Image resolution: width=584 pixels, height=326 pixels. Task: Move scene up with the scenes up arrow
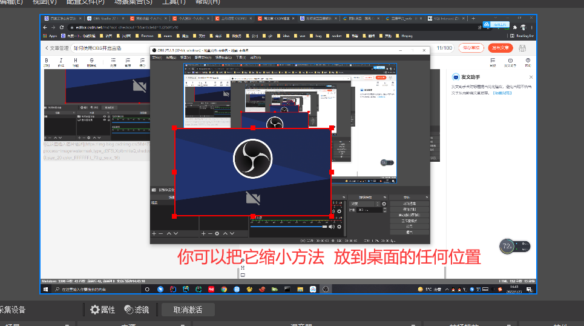(169, 233)
